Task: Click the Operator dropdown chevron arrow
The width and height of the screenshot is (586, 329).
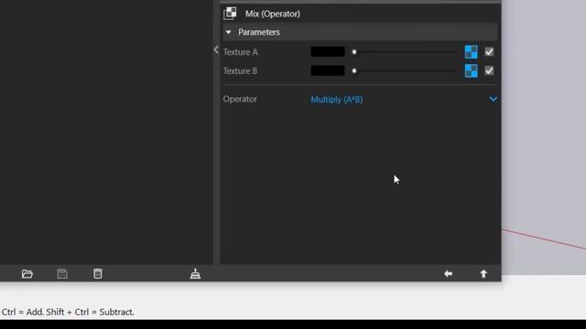Action: pyautogui.click(x=493, y=100)
